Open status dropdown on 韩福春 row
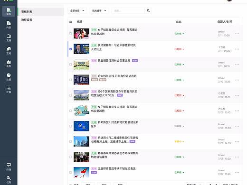This screenshot has width=247, height=185. (x=179, y=157)
